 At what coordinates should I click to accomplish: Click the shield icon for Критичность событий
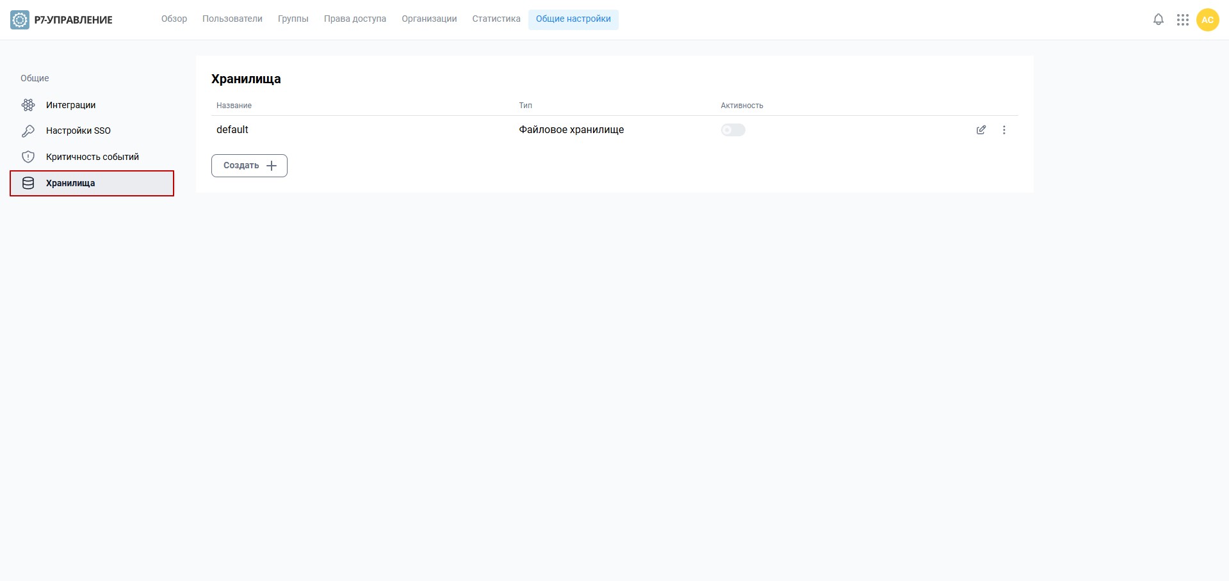(x=28, y=157)
